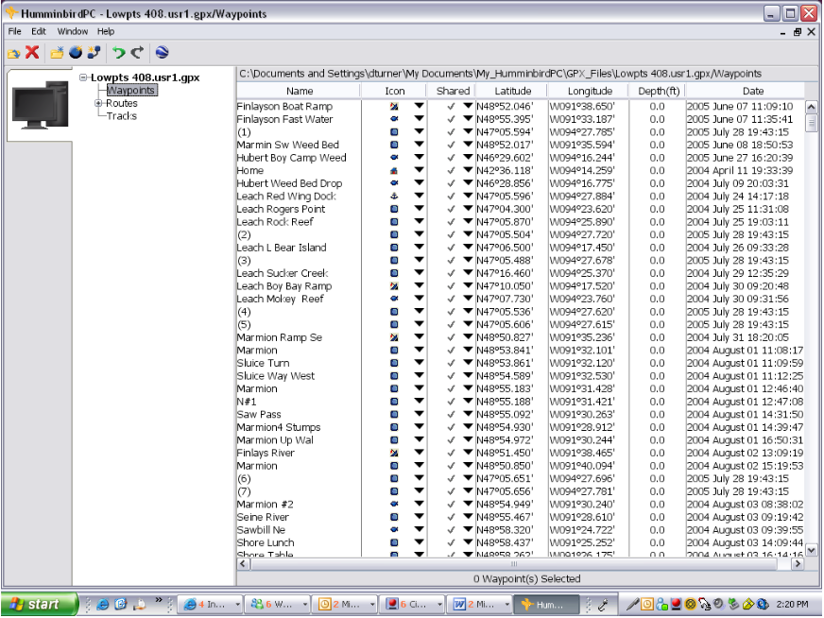Open the Help menu

(x=106, y=31)
